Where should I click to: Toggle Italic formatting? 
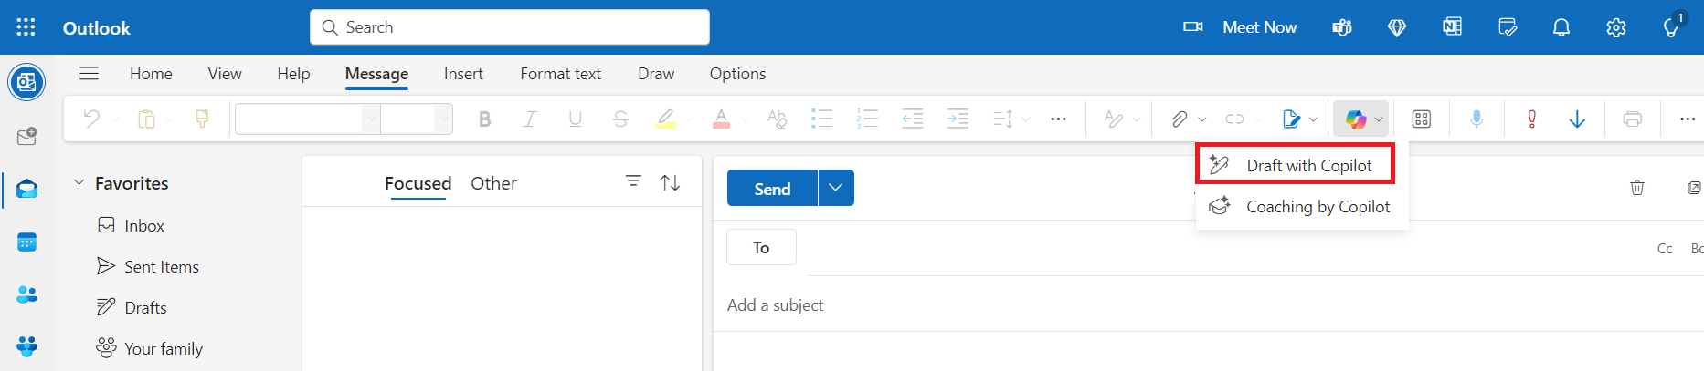pyautogui.click(x=529, y=119)
